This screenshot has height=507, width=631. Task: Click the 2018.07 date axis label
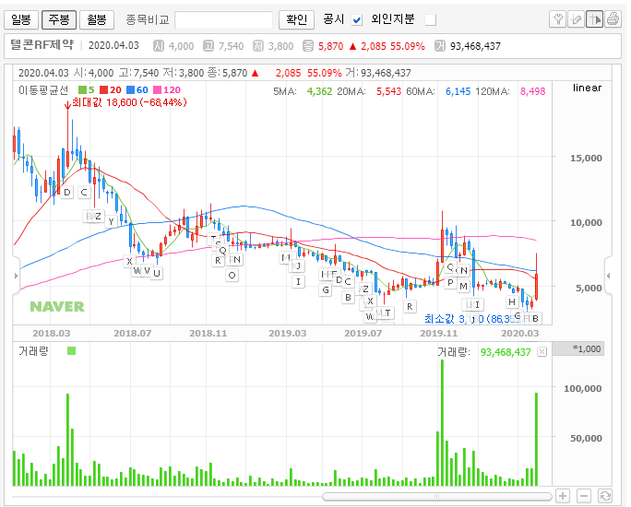point(132,334)
